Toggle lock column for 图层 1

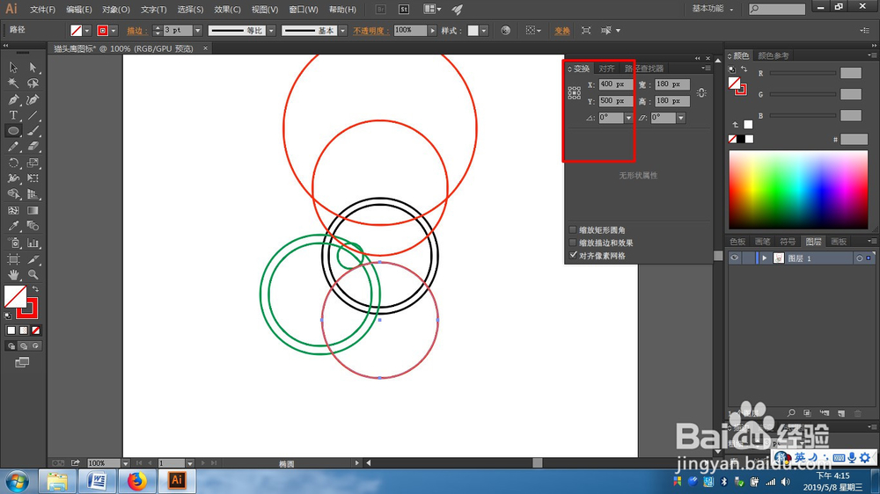coord(748,258)
